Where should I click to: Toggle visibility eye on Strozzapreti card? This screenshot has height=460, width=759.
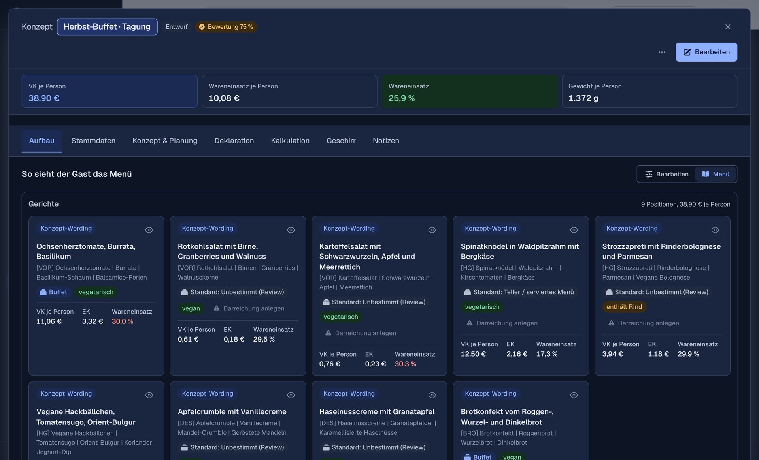click(x=715, y=230)
